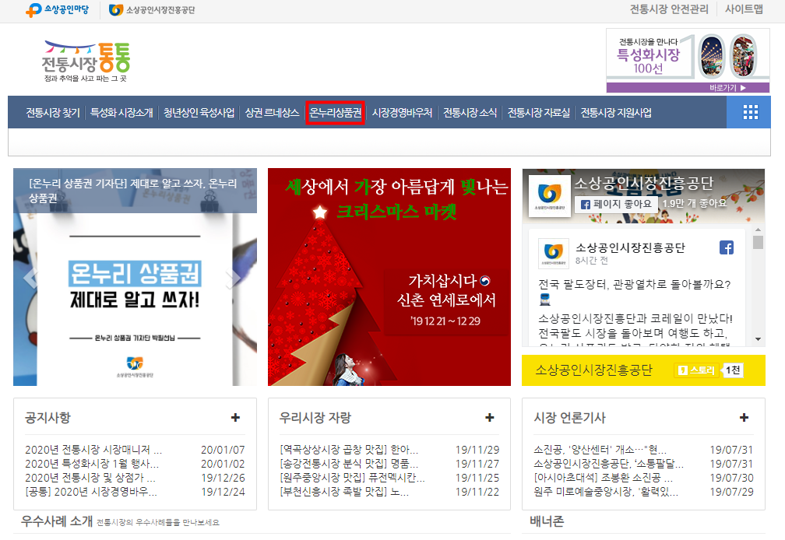Viewport: 785px width, 540px height.
Task: Show previous slide with left arrow
Action: [30, 278]
